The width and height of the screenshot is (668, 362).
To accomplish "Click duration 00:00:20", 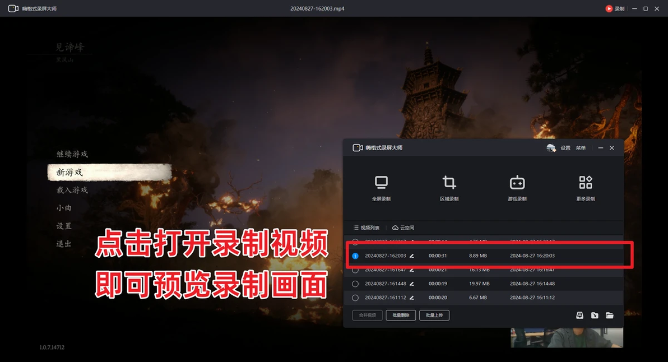I will point(438,298).
